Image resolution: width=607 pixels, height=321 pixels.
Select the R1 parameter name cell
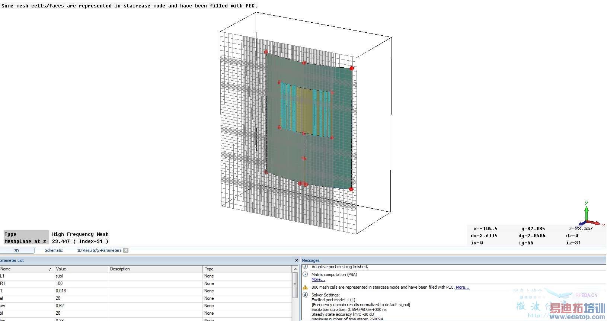click(x=27, y=283)
